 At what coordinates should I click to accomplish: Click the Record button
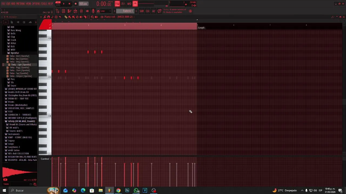pyautogui.click(x=76, y=4)
